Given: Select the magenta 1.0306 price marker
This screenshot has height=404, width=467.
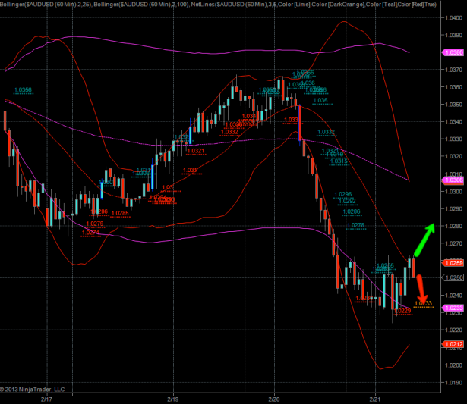Looking at the screenshot, I should tap(455, 180).
